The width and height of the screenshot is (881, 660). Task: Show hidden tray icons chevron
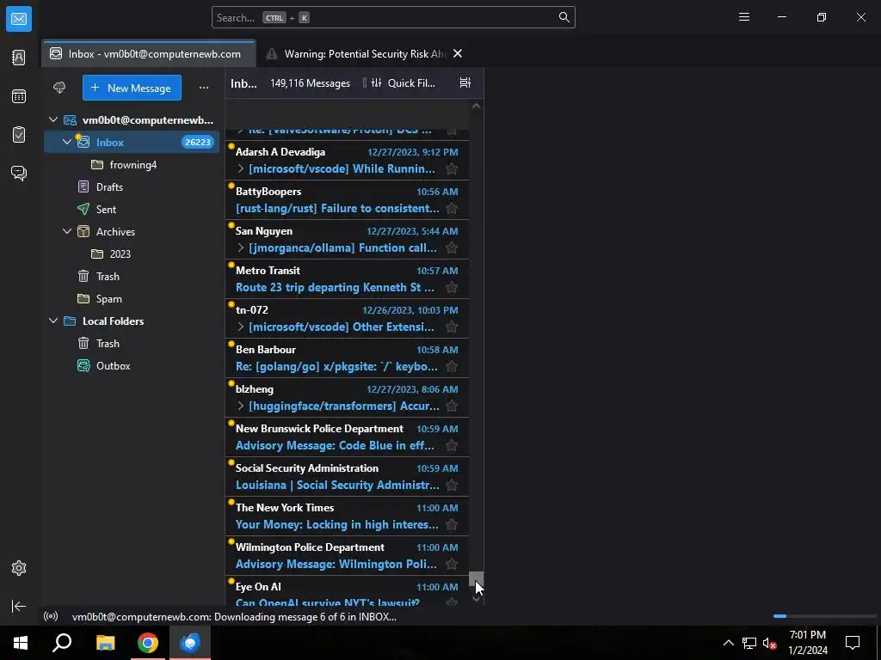click(728, 643)
